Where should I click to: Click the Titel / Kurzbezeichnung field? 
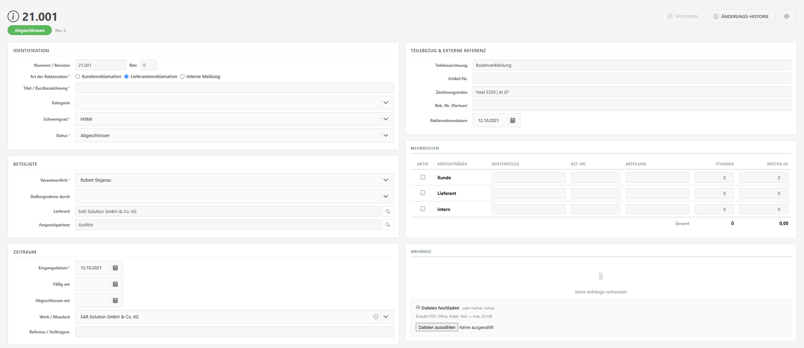pos(234,88)
